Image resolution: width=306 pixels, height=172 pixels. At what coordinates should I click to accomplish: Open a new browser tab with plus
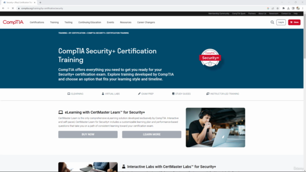(x=40, y=2)
